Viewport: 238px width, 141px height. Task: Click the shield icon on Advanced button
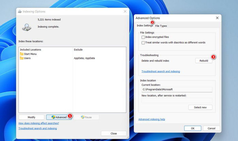click(x=53, y=117)
